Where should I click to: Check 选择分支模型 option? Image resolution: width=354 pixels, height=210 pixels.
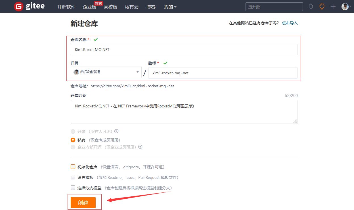click(73, 188)
